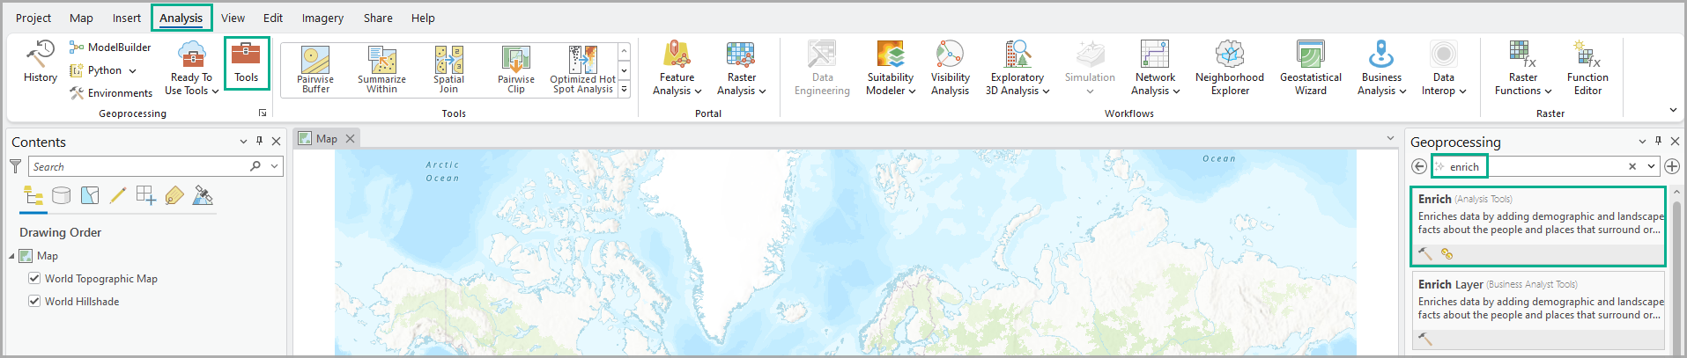Filter contents with funnel icon
The height and width of the screenshot is (358, 1687).
[15, 165]
